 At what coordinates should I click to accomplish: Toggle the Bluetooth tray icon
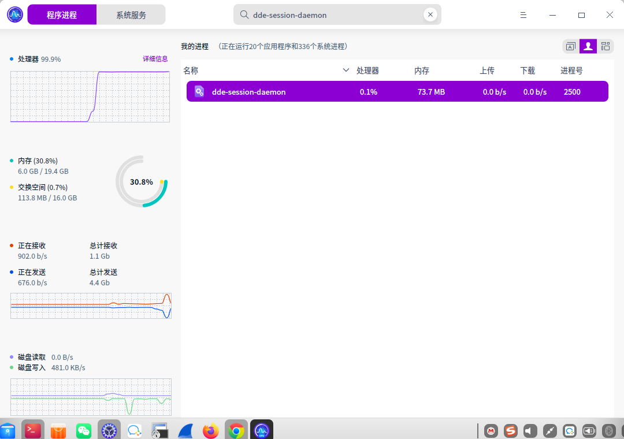point(608,431)
